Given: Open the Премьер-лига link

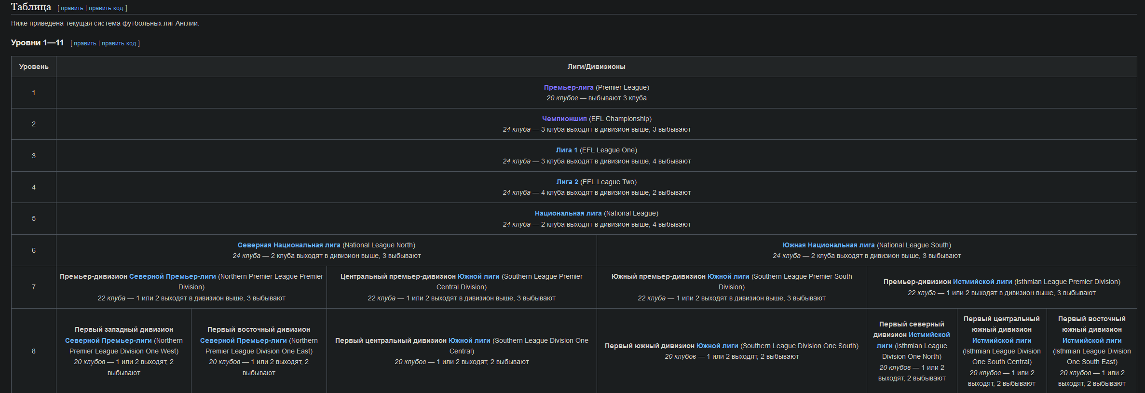Looking at the screenshot, I should click(569, 87).
